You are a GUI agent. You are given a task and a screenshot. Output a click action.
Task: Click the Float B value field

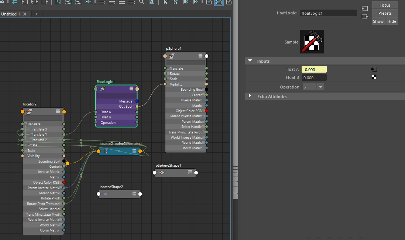pos(314,77)
